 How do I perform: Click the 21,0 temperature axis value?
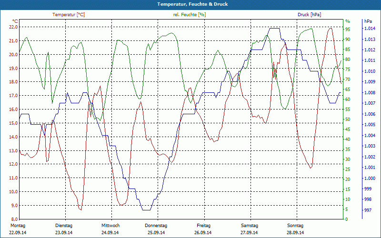click(13, 40)
